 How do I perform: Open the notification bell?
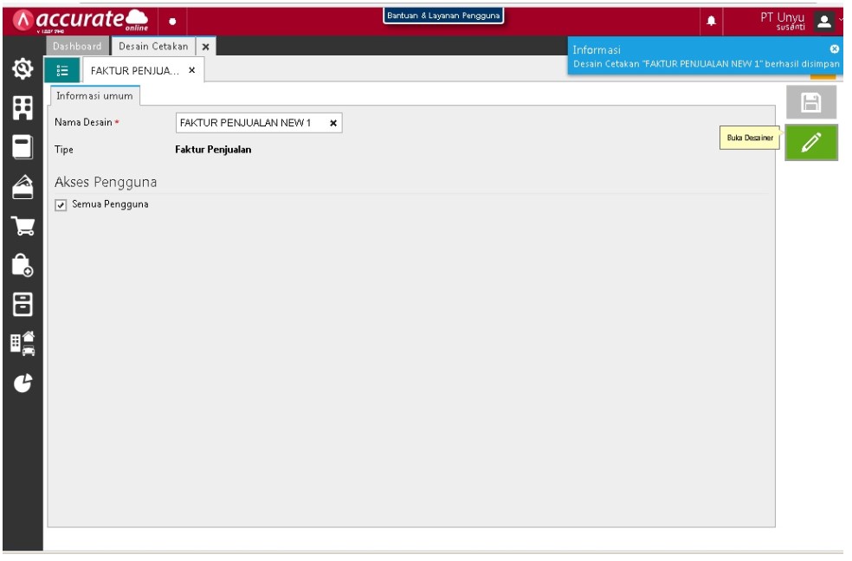713,18
